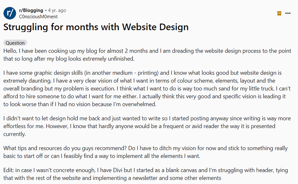Click the paragraph starting 'What tips and resources'

145,152
